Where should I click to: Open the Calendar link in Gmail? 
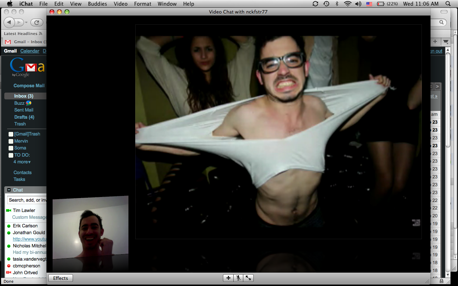pyautogui.click(x=30, y=51)
